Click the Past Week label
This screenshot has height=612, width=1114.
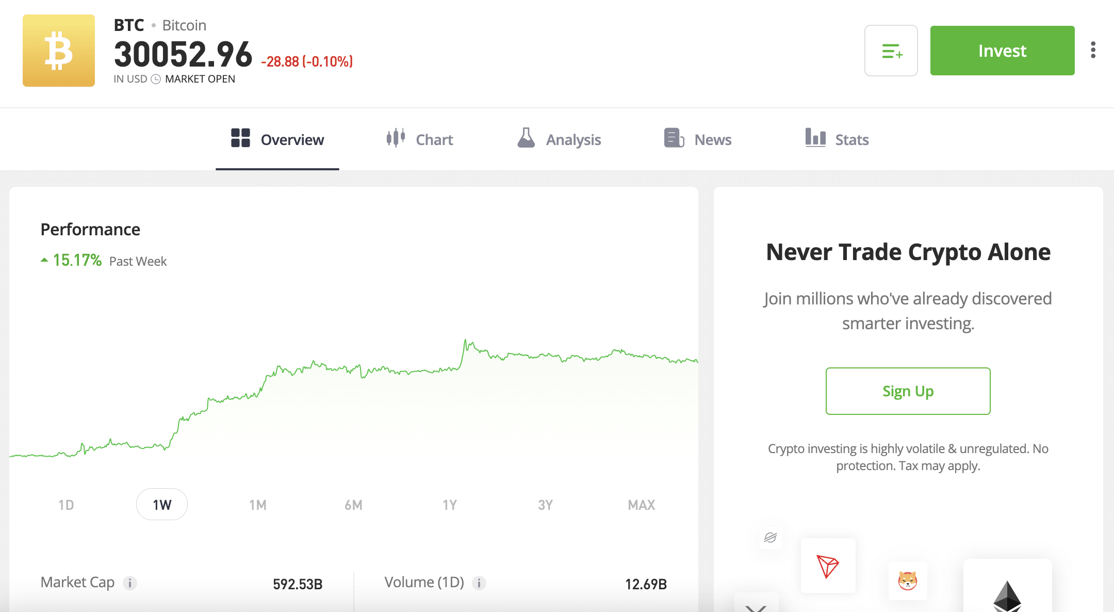click(x=138, y=261)
